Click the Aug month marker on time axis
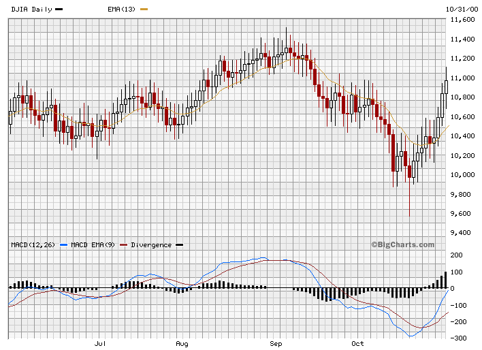The image size is (482, 350). (182, 345)
